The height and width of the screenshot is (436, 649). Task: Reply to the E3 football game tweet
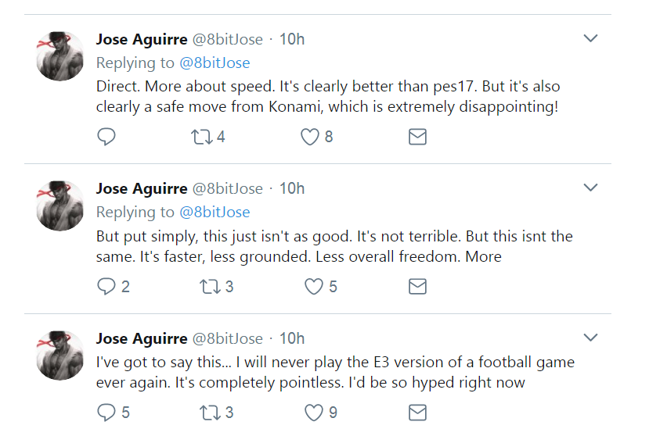click(106, 412)
